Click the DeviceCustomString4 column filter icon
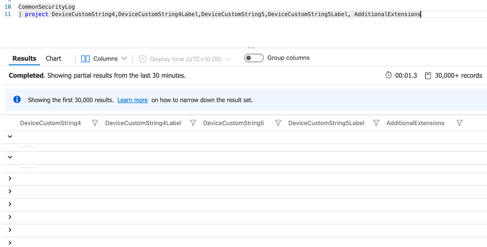487x247 pixels. (x=95, y=123)
